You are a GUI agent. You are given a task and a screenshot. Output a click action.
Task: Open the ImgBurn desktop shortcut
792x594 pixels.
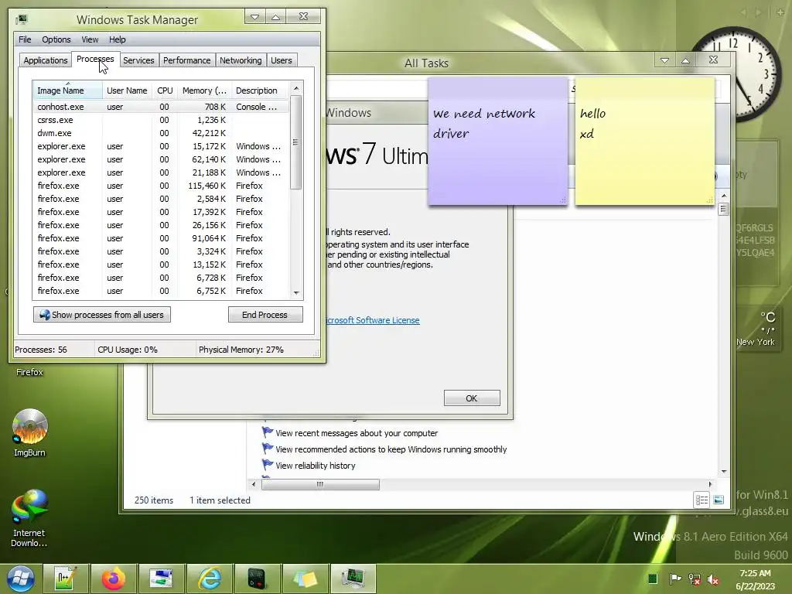point(30,433)
